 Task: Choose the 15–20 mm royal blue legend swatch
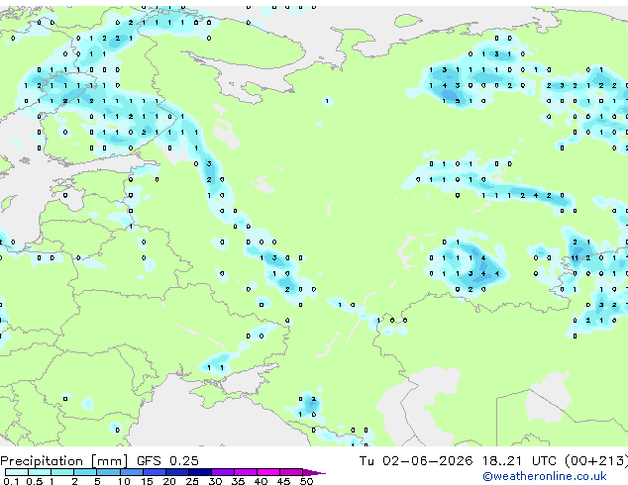point(154,472)
